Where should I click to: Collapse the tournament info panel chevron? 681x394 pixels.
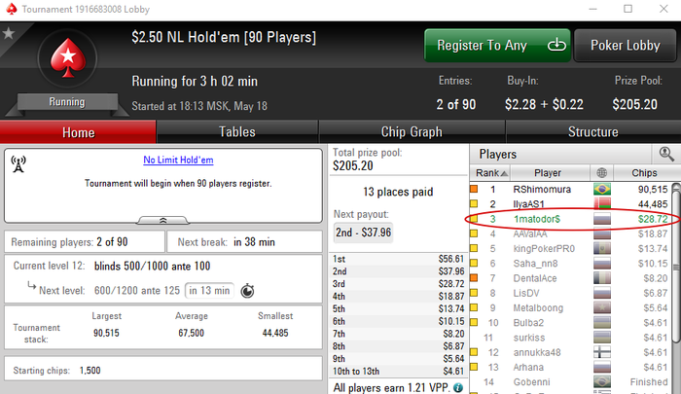tap(162, 221)
